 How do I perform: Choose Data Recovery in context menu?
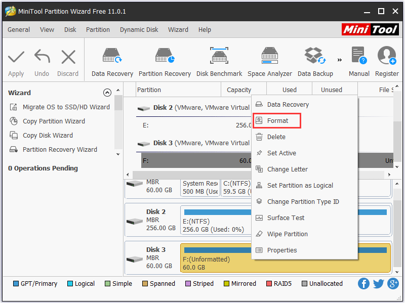point(305,105)
